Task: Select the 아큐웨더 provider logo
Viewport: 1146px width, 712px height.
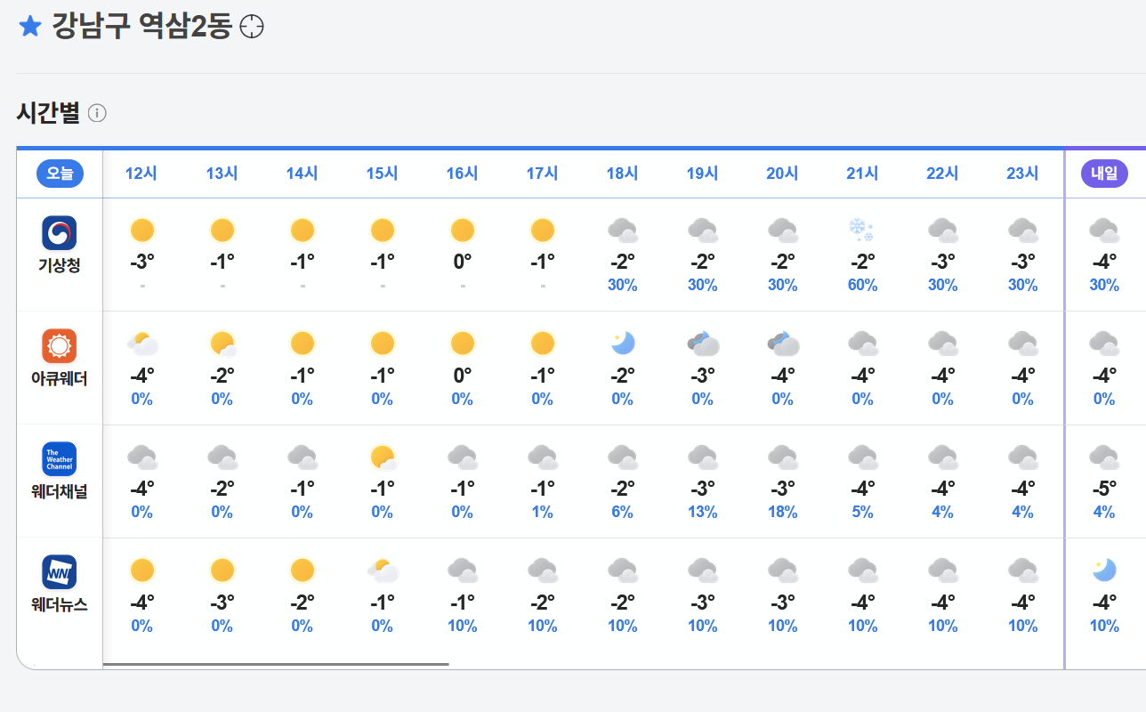Action: [60, 345]
